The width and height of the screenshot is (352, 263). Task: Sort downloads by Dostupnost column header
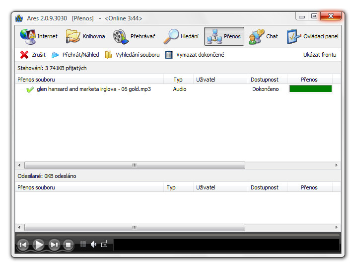(268, 80)
